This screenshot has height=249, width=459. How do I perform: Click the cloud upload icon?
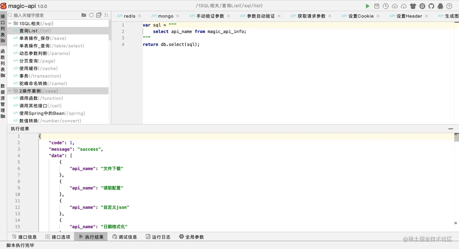click(395, 6)
